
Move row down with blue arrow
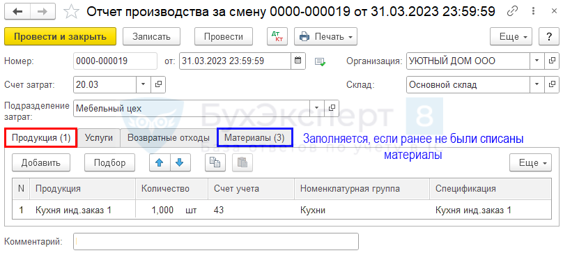(180, 163)
